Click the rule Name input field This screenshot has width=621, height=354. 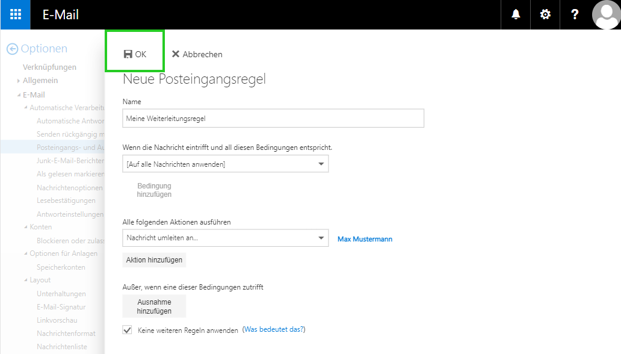coord(273,118)
